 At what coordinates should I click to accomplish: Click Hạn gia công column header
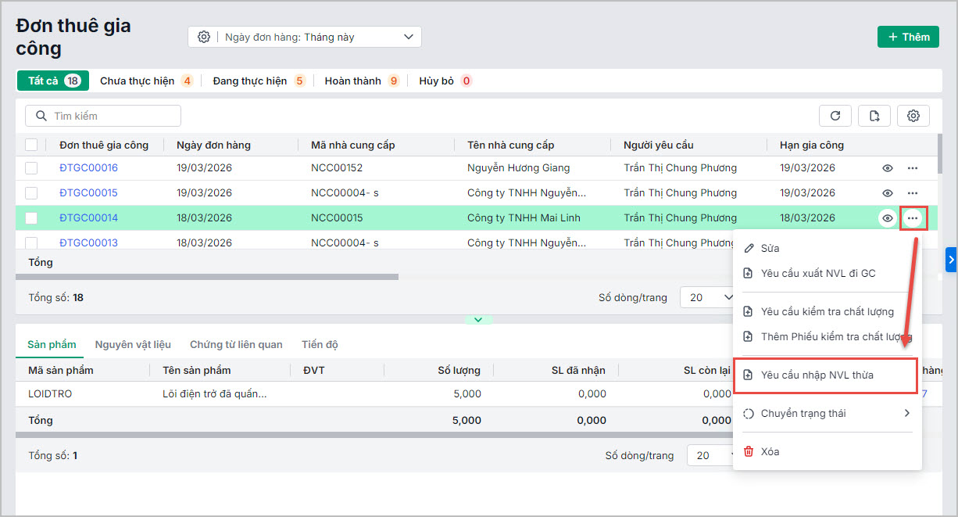pyautogui.click(x=811, y=145)
